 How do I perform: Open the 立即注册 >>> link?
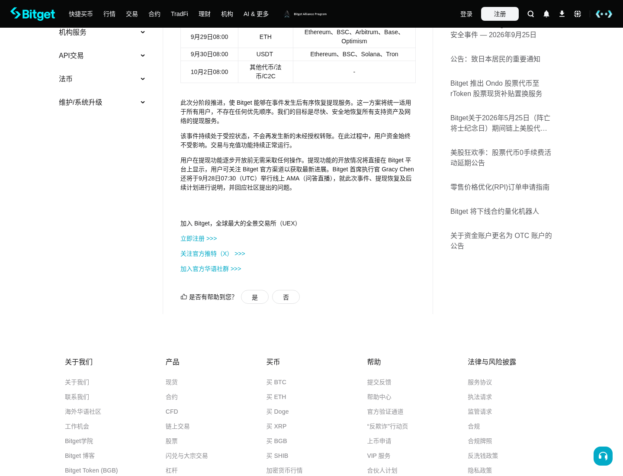click(x=199, y=238)
